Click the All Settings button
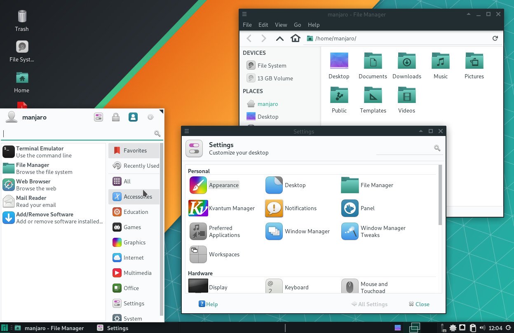 point(370,304)
